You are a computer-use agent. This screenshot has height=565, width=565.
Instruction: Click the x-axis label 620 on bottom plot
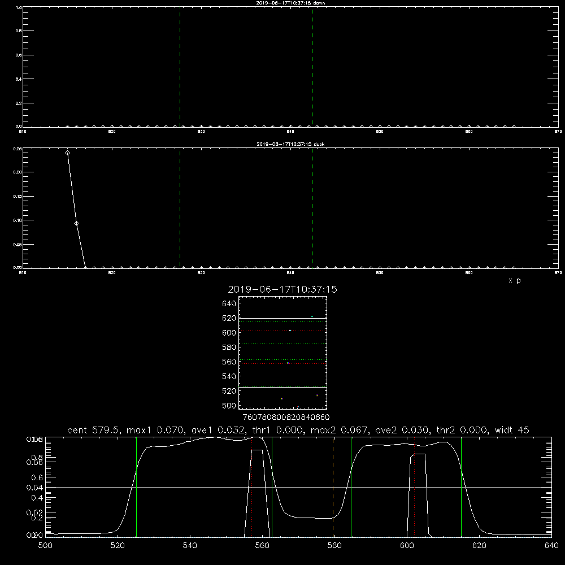(479, 546)
